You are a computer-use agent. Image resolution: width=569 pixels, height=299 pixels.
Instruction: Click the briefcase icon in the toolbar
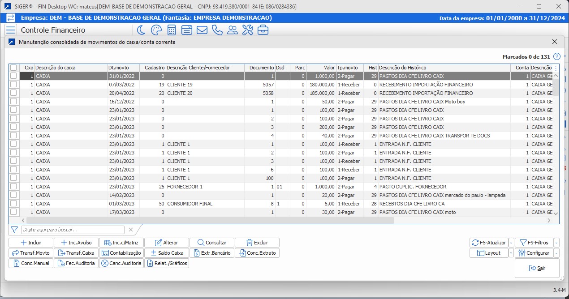(263, 30)
